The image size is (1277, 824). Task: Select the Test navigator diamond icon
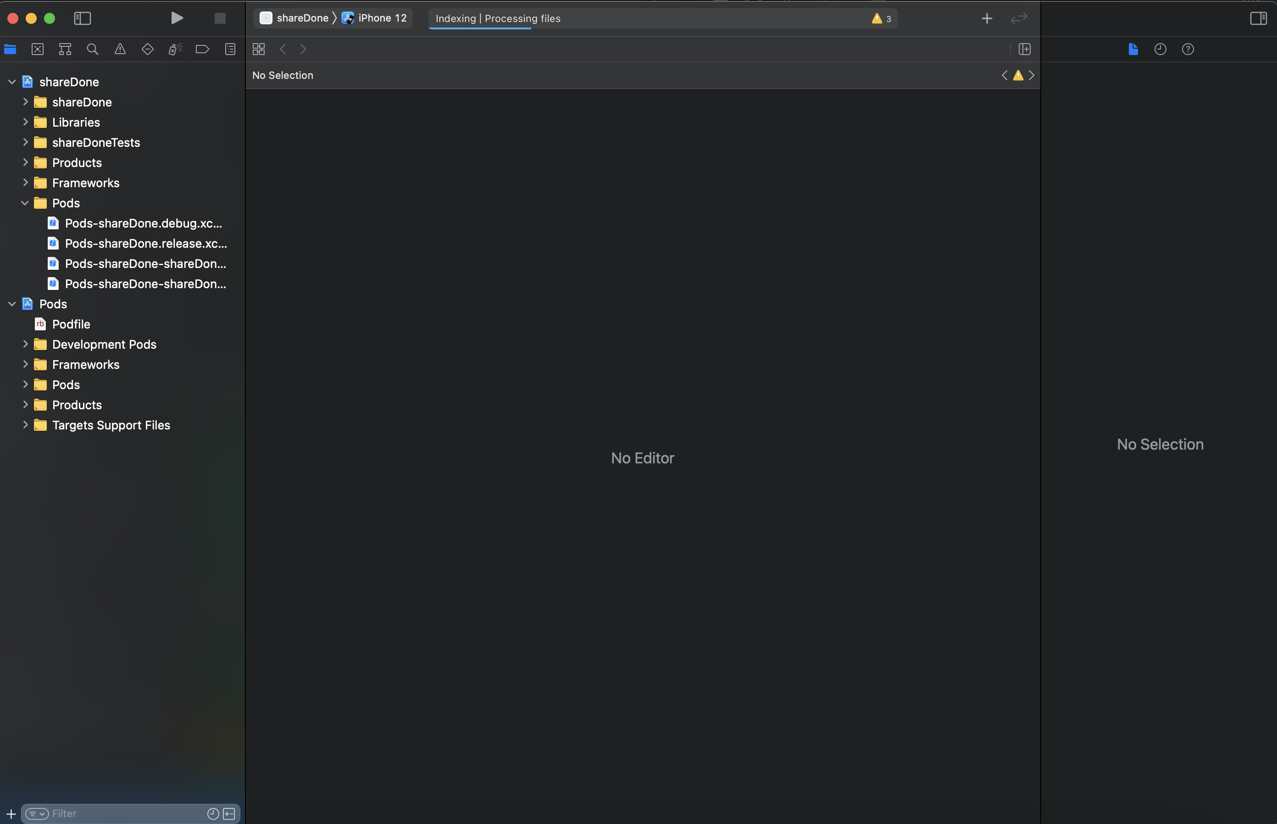tap(148, 49)
